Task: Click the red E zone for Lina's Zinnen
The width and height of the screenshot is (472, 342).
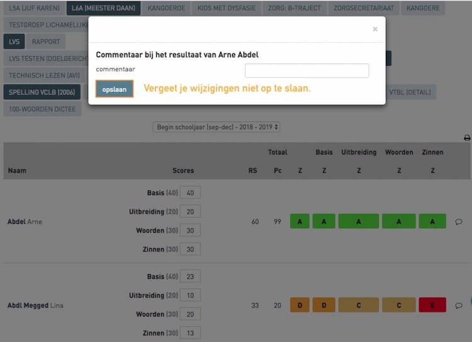Action: coord(432,306)
